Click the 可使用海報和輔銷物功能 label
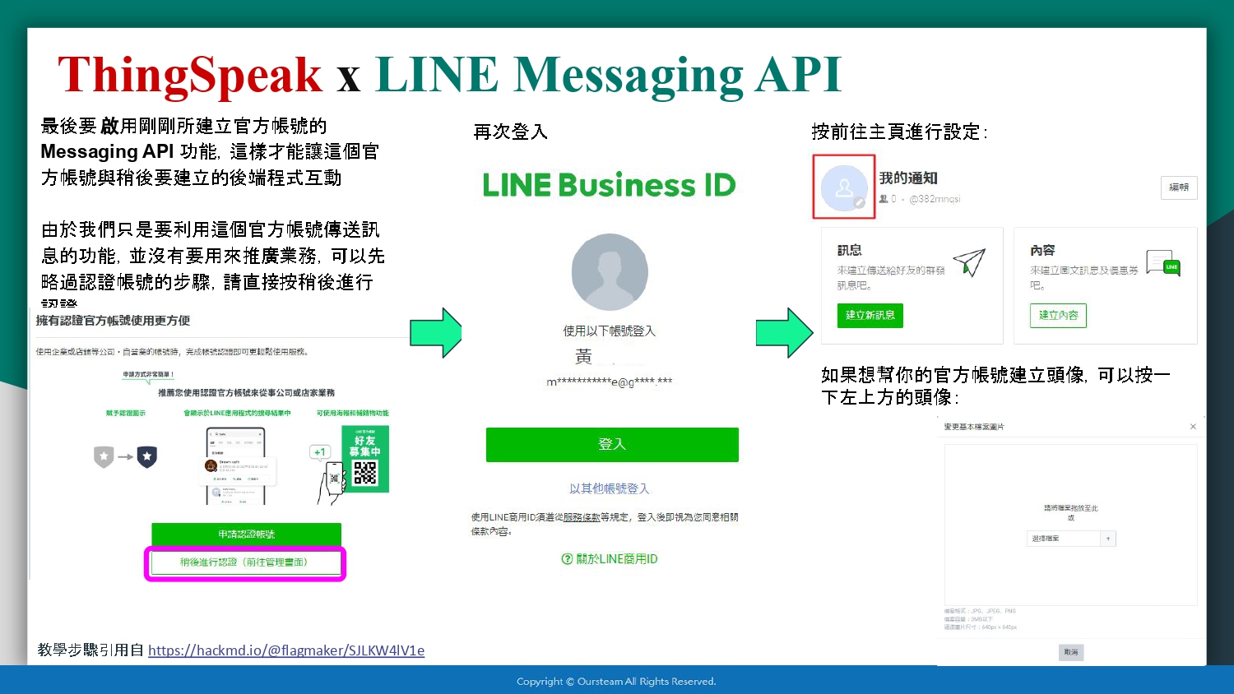Viewport: 1234px width, 694px height. [x=353, y=414]
